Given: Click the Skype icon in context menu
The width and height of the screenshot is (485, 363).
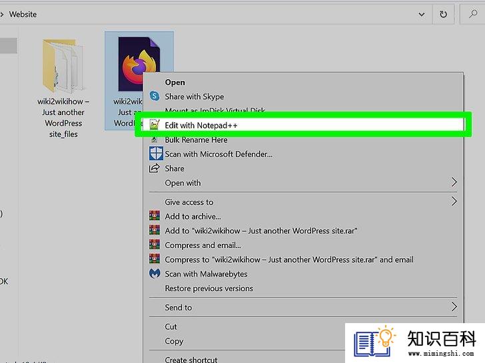Looking at the screenshot, I should click(x=155, y=96).
